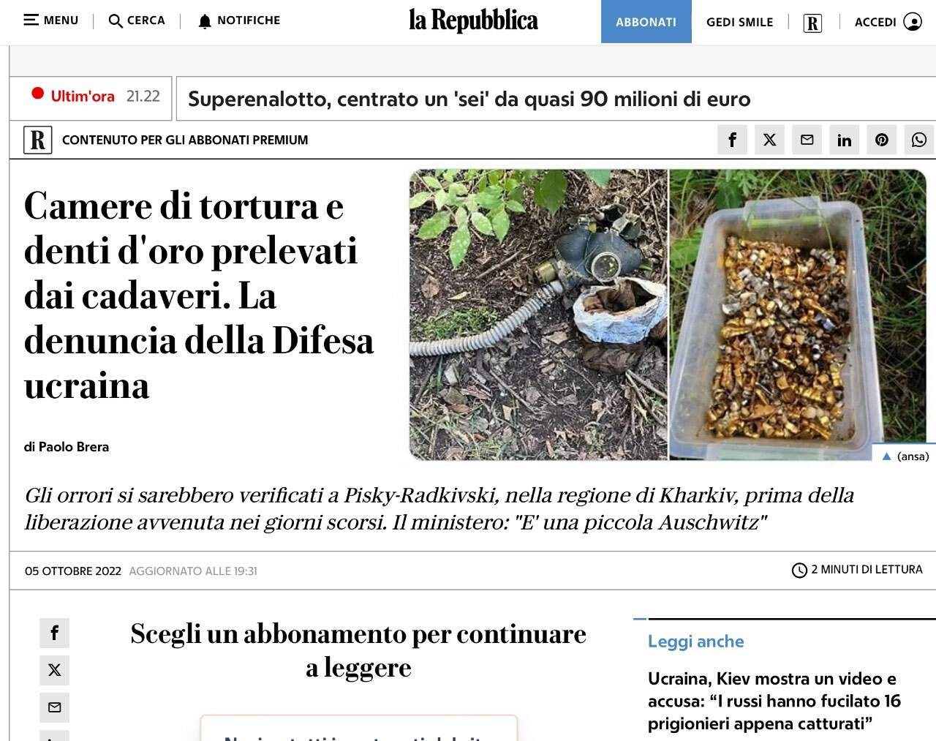Click the user profile avatar icon

(x=913, y=22)
